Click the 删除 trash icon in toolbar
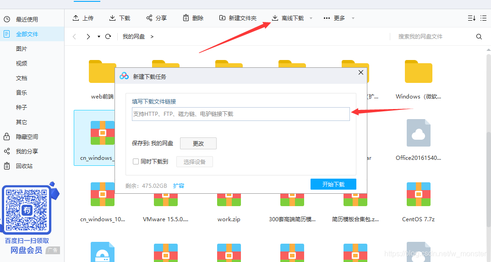This screenshot has height=262, width=491. click(x=185, y=18)
